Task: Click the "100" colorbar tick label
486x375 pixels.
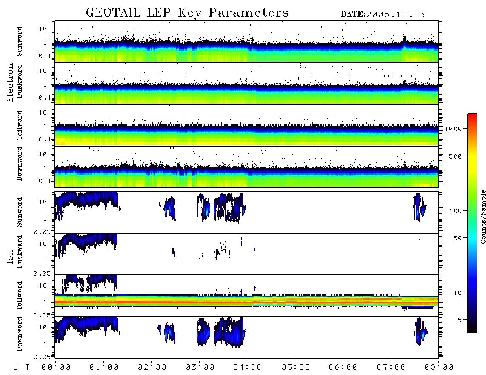Action: tap(455, 211)
